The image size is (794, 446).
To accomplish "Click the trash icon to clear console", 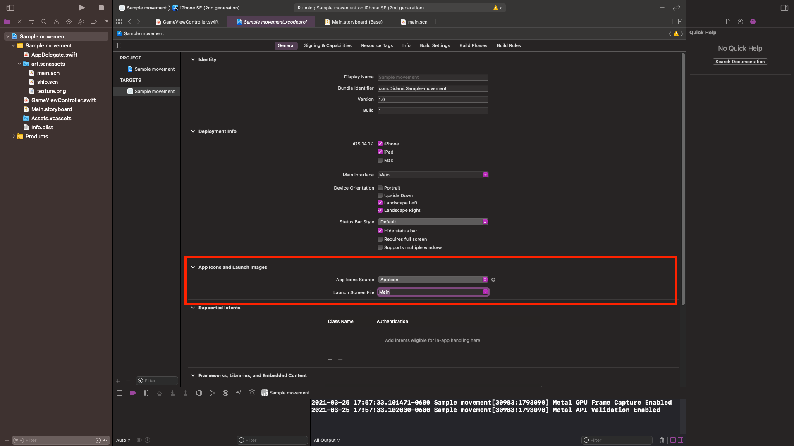I will 662,440.
